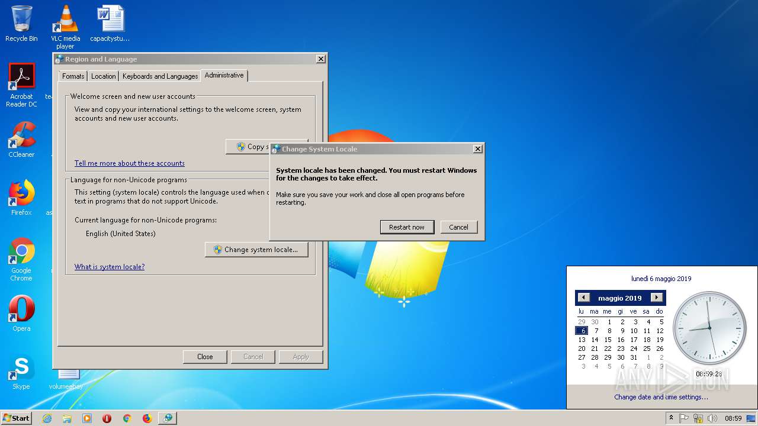This screenshot has height=426, width=758.
Task: Launch Acrobat Reader DC shortcut
Action: tap(21, 86)
